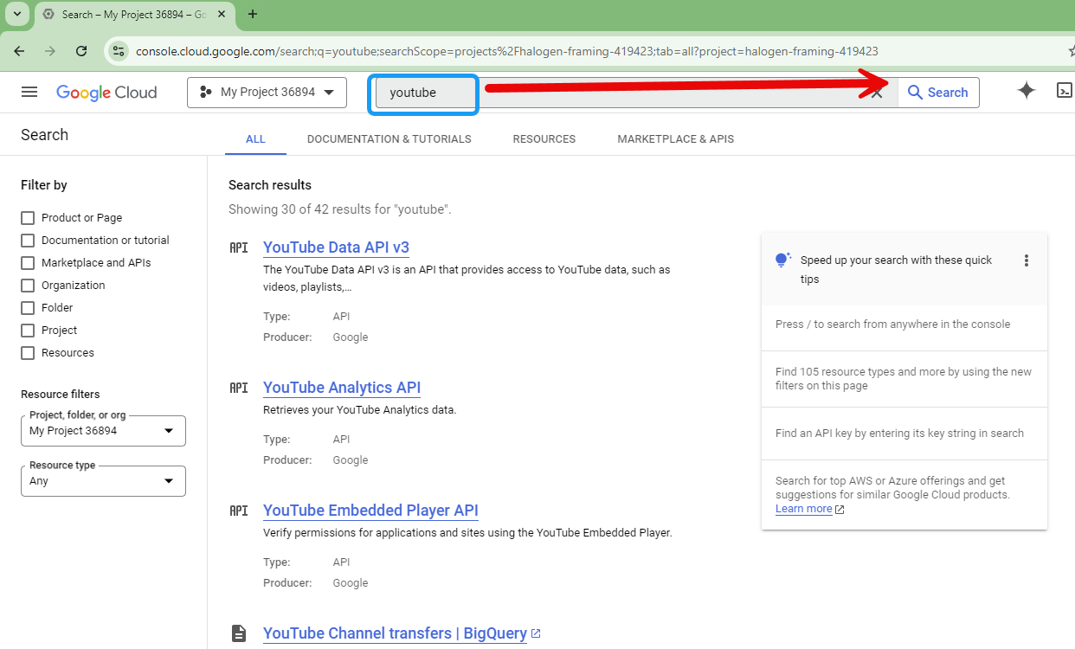Image resolution: width=1075 pixels, height=649 pixels.
Task: Check the Product or Page filter
Action: 28,218
